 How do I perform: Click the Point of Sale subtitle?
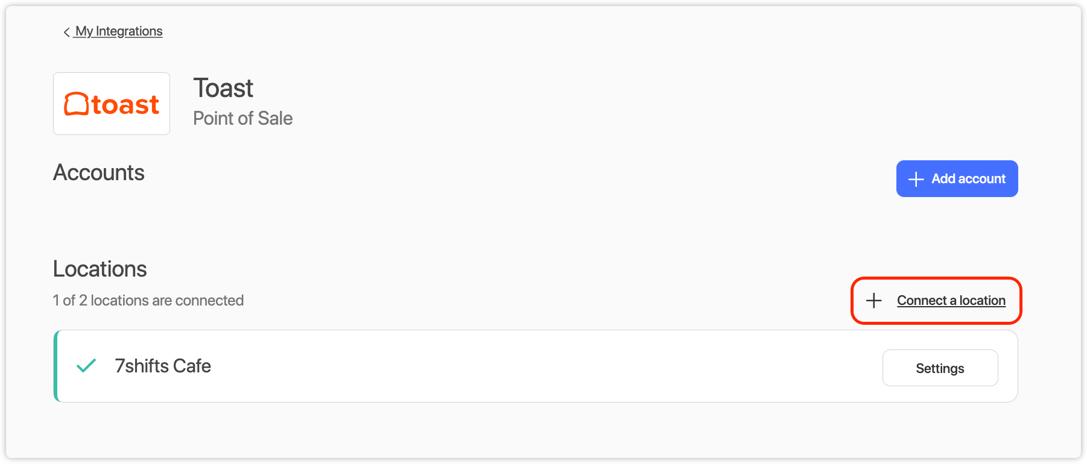point(242,119)
